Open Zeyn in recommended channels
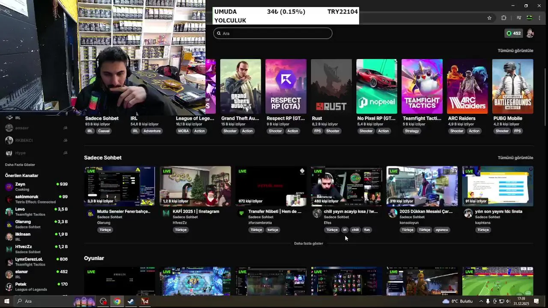The height and width of the screenshot is (308, 548). pyautogui.click(x=36, y=187)
